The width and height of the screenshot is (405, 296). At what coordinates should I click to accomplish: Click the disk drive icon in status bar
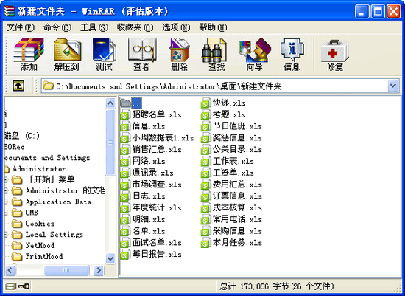click(10, 286)
